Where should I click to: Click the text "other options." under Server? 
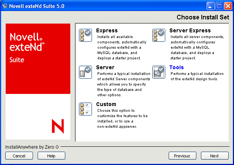[x=109, y=95]
